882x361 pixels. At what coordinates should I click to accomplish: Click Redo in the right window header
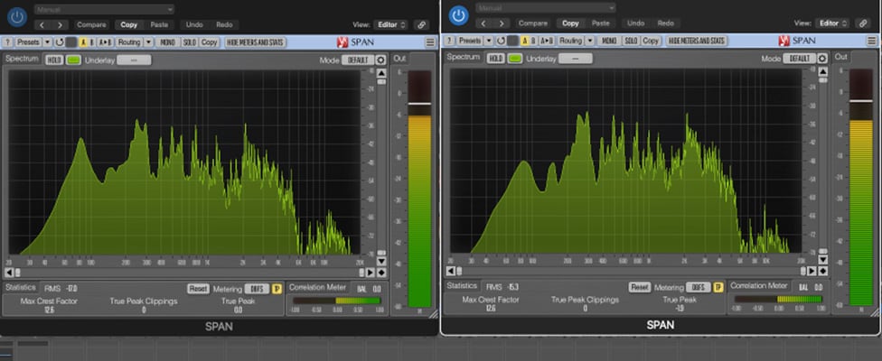(666, 23)
